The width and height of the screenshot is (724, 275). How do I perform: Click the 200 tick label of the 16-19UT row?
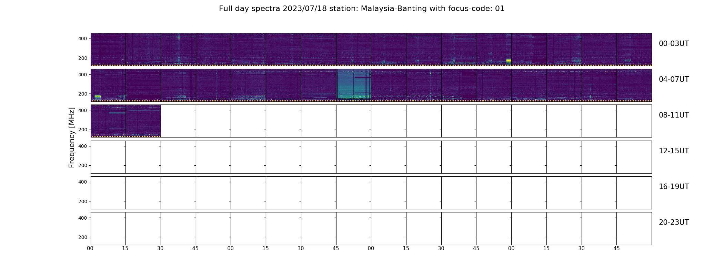tap(83, 201)
